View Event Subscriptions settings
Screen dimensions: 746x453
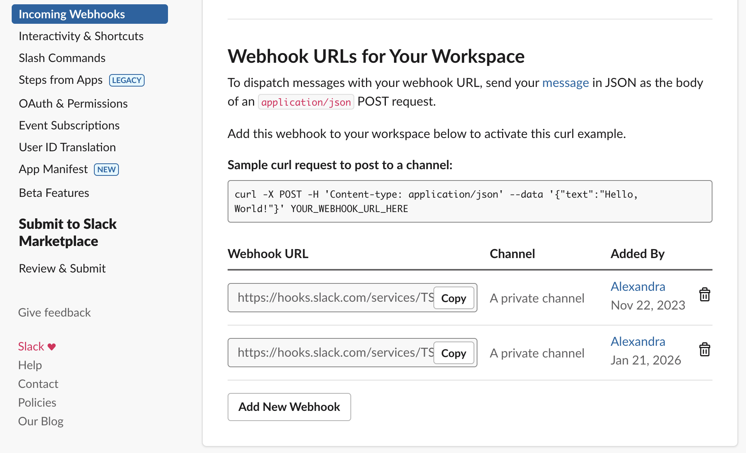[69, 125]
